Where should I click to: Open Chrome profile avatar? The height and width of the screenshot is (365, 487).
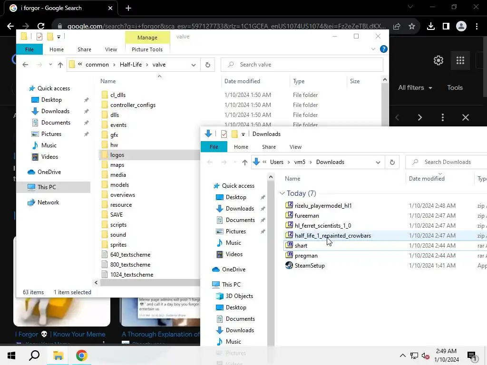point(461,27)
